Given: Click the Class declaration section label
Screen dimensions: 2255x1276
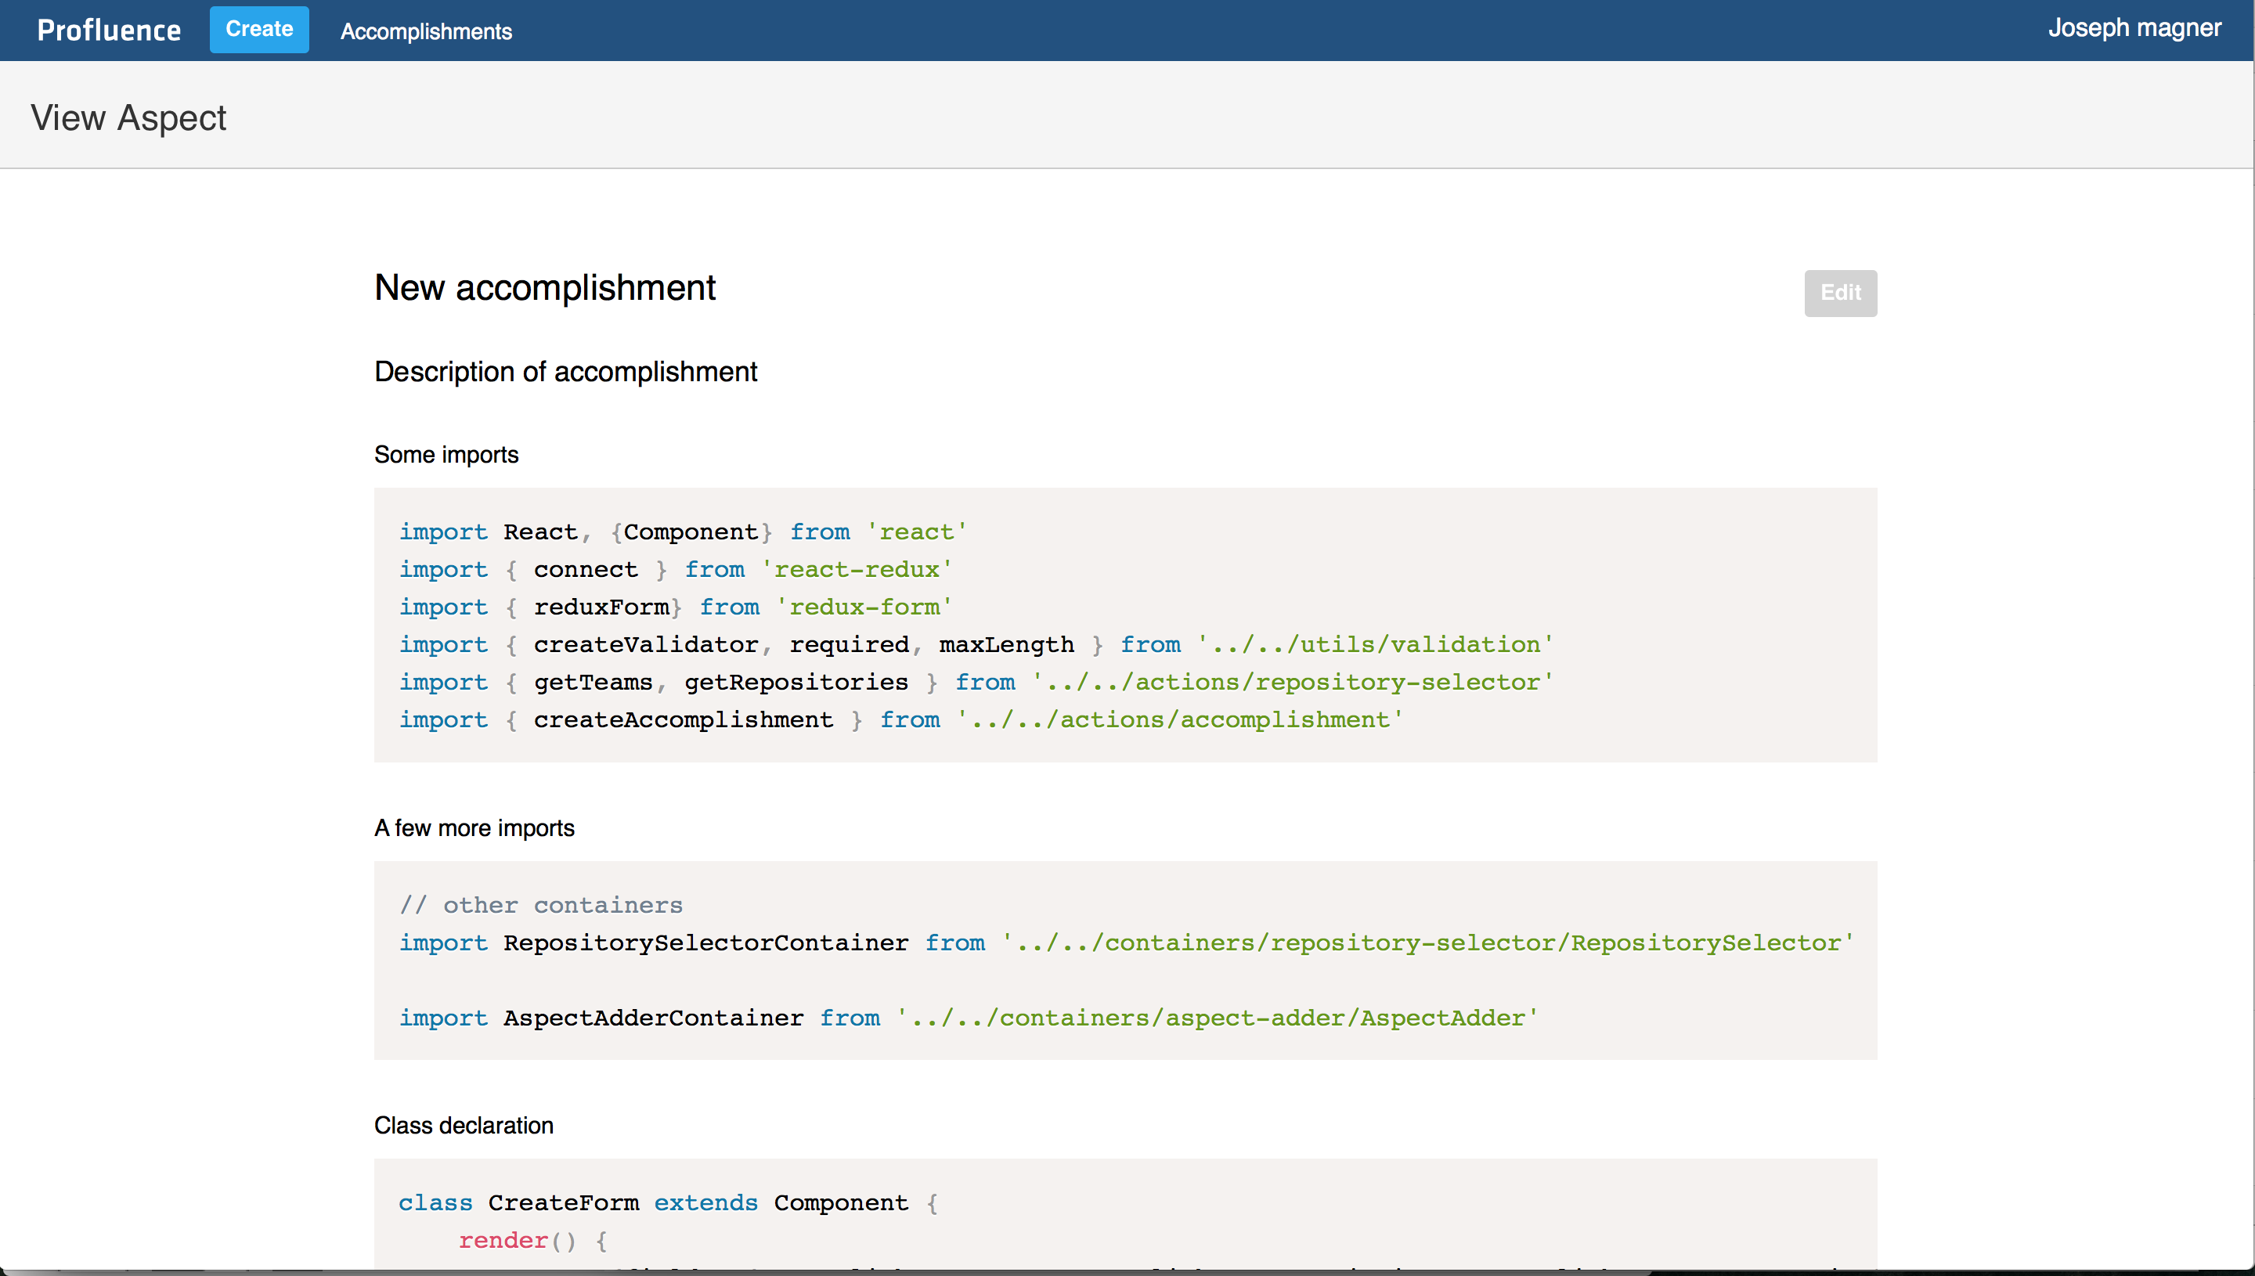Looking at the screenshot, I should click(464, 1125).
